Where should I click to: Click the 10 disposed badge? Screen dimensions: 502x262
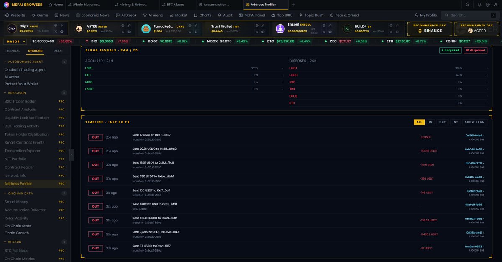[x=475, y=50]
